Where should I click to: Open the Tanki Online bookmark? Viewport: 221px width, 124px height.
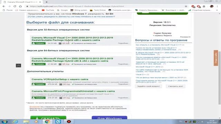tap(98, 10)
